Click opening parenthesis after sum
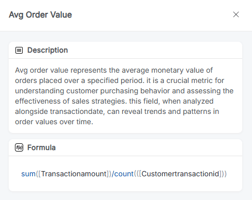This screenshot has height=200, width=252. pos(37,174)
